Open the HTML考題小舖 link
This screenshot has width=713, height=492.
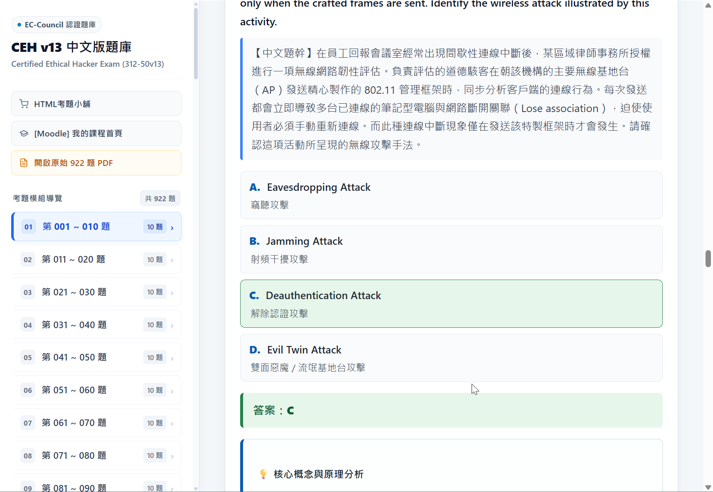(96, 104)
